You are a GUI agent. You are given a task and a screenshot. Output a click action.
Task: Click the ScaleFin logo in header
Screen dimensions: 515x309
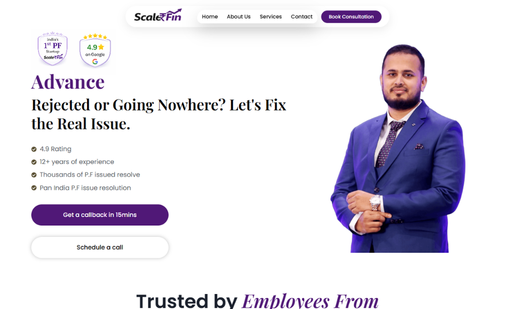tap(158, 15)
